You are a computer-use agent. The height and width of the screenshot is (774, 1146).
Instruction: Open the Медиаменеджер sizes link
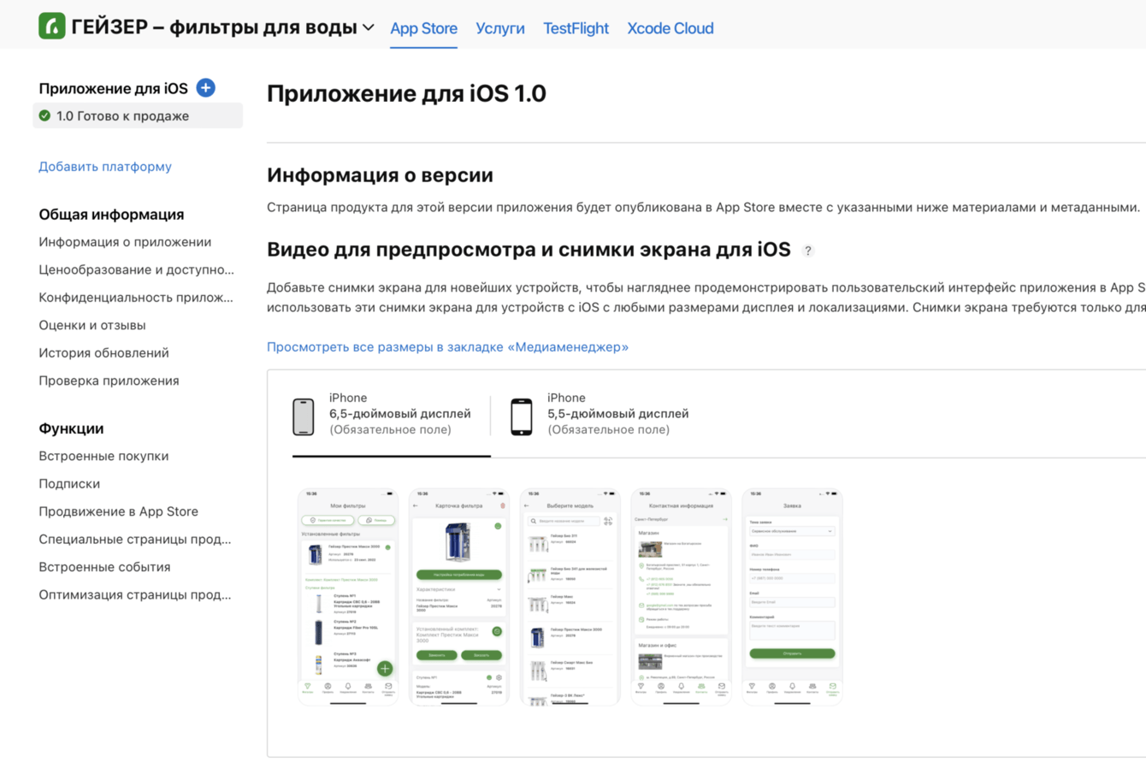447,347
